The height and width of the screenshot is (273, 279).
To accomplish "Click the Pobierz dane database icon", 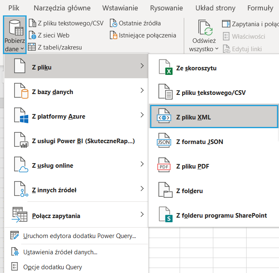I will tap(15, 29).
